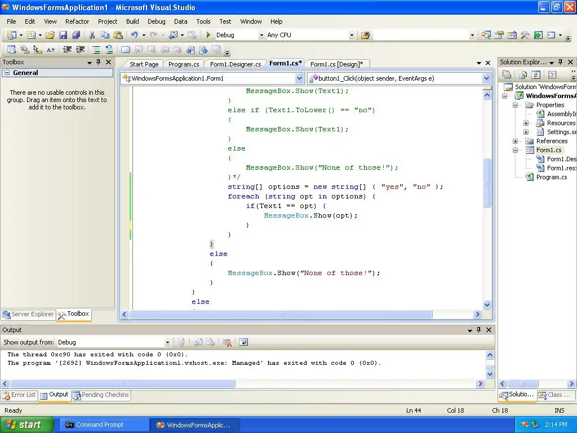Clear All output with the red X icon
This screenshot has width=577, height=433.
(x=227, y=342)
